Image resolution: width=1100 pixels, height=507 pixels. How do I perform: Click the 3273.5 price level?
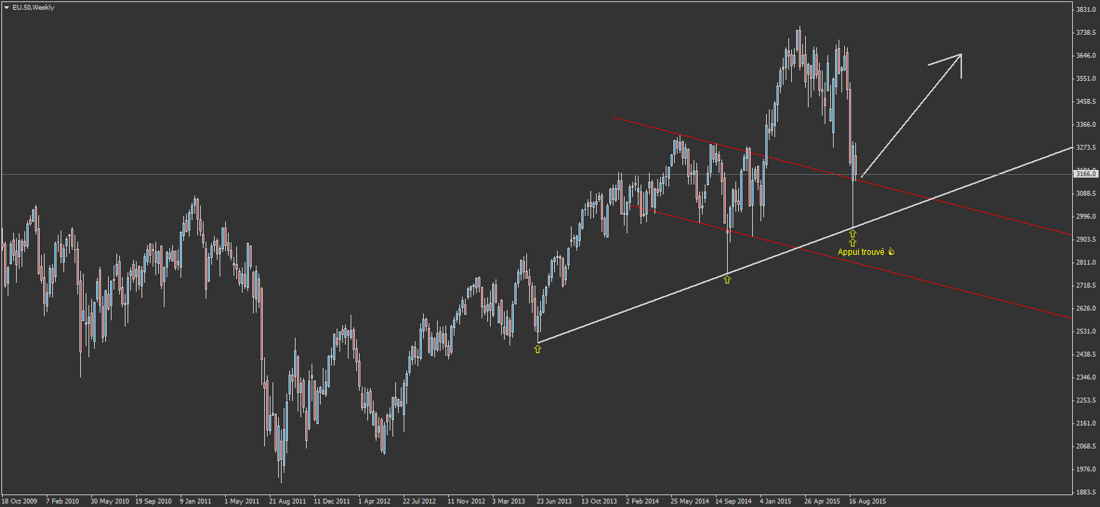1086,148
